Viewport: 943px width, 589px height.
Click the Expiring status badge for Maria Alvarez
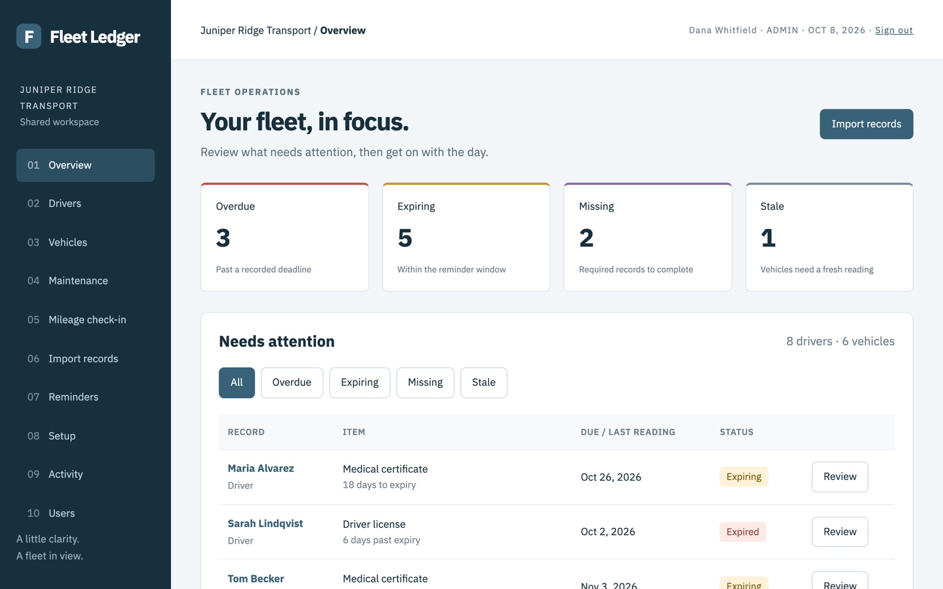pyautogui.click(x=744, y=477)
